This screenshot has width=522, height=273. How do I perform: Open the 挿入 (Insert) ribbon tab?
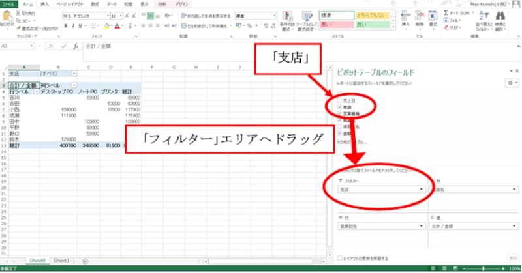coord(45,3)
